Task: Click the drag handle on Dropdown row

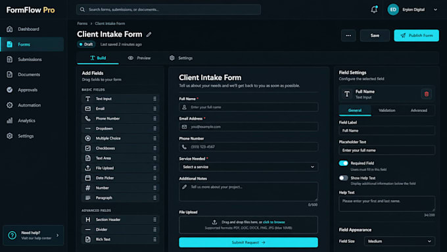Action: (x=154, y=128)
